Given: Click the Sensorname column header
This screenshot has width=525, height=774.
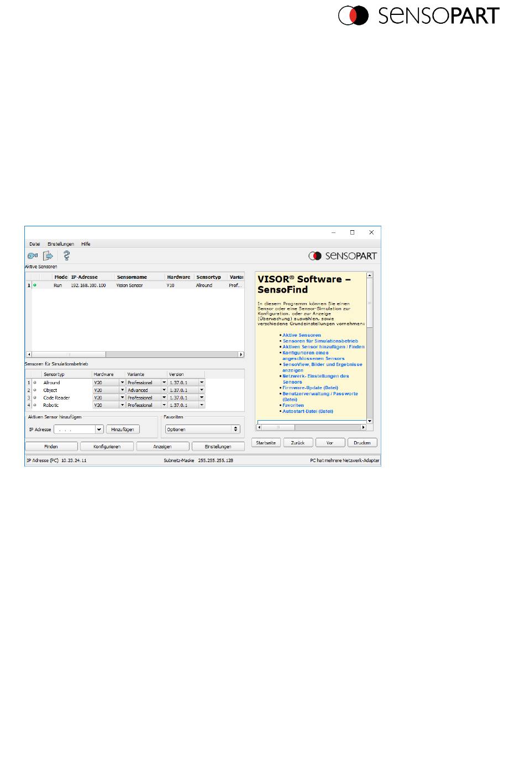Looking at the screenshot, I should point(132,277).
